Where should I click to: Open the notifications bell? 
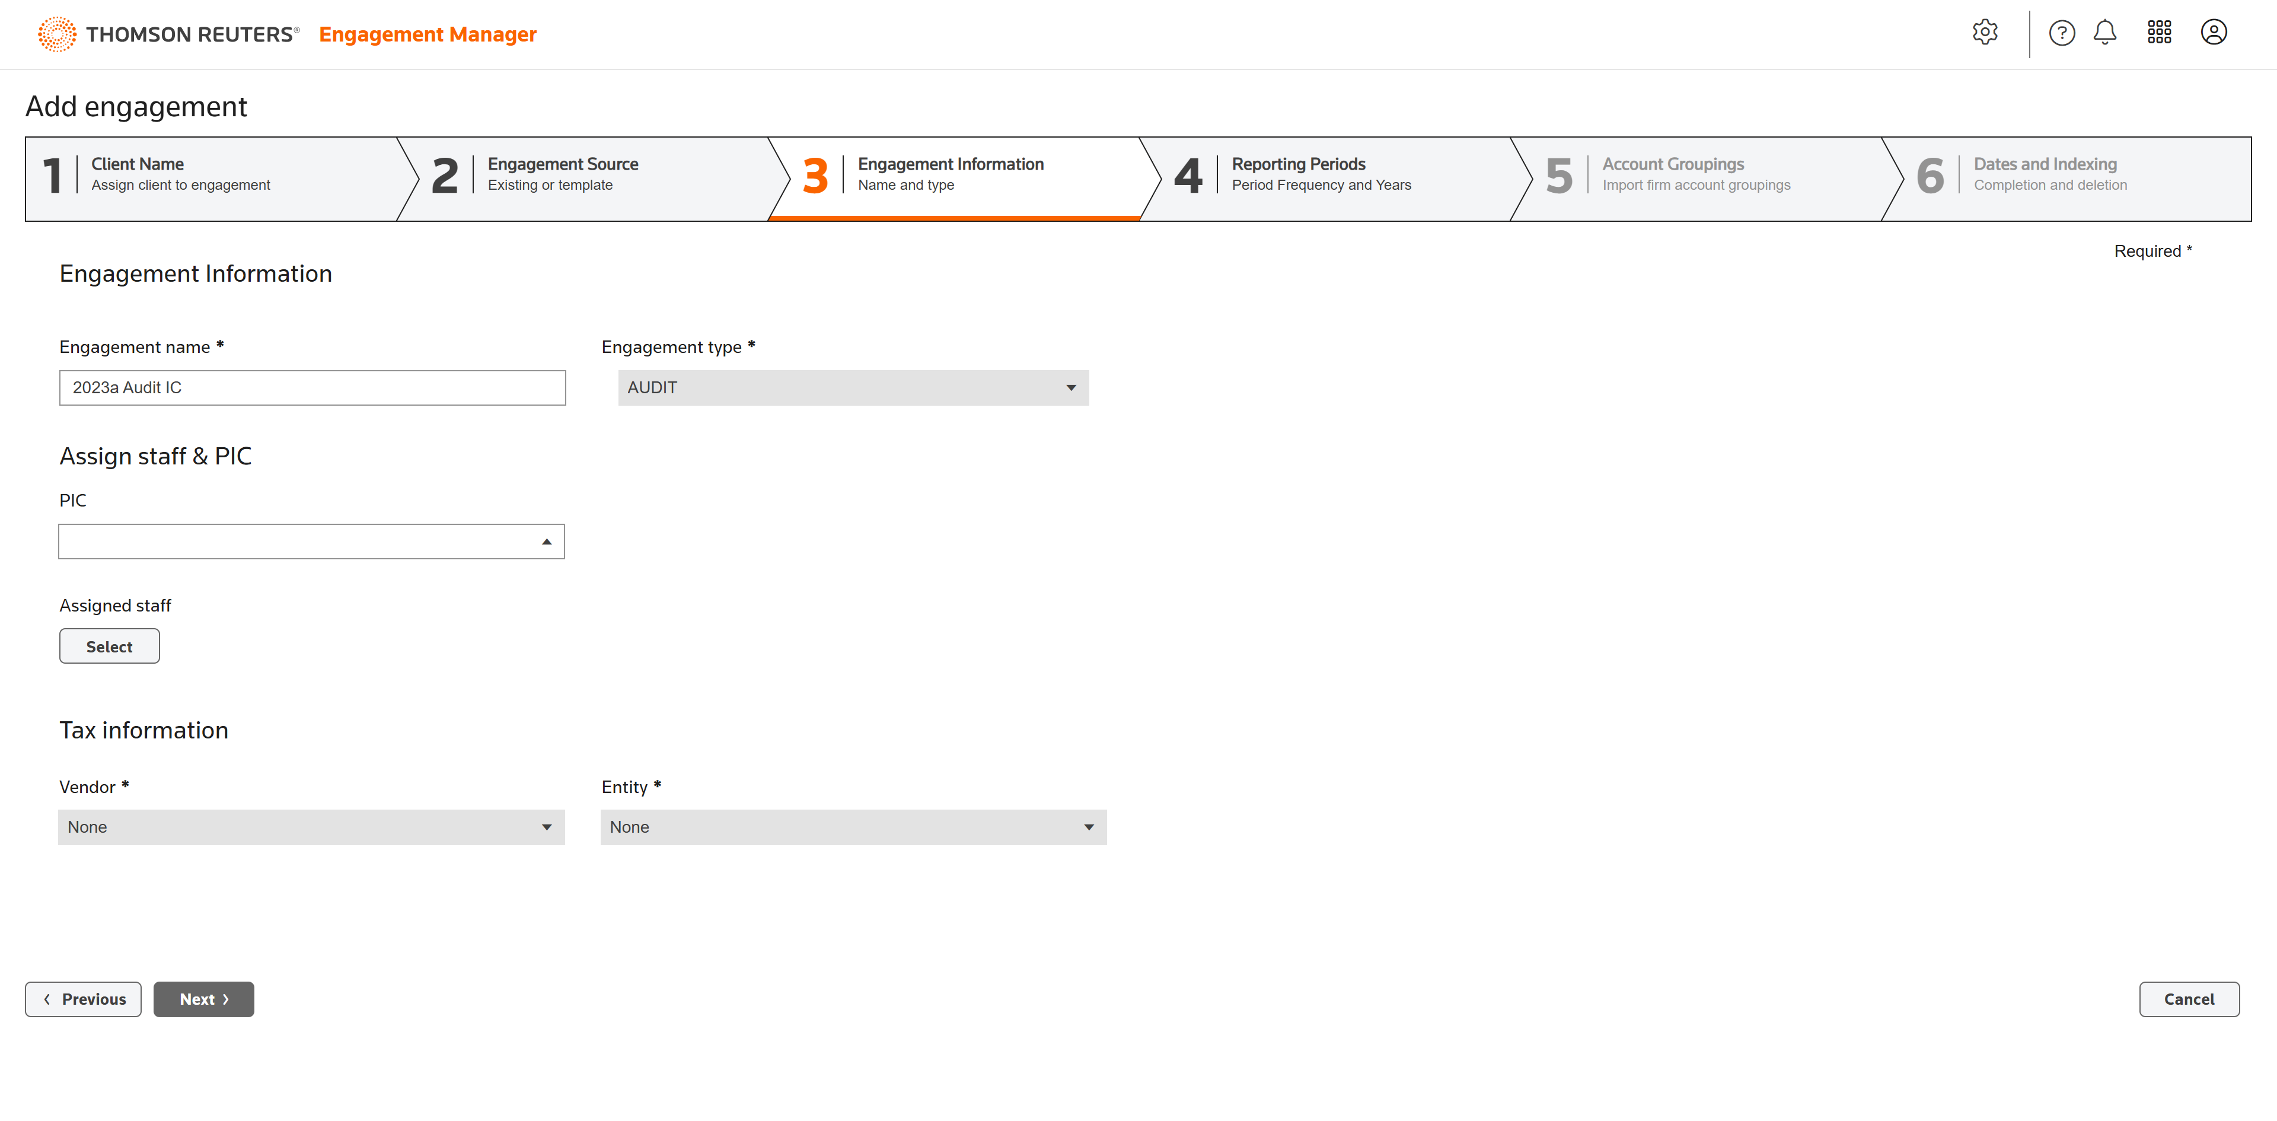click(2104, 33)
